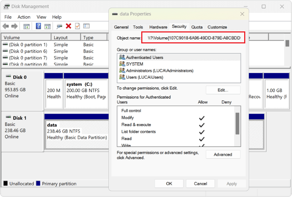This screenshot has width=292, height=197.
Task: Select the 200 MB partition block on Disk 0
Action: (54, 90)
